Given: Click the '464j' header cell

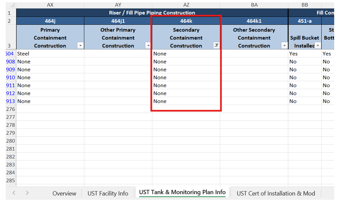Looking at the screenshot, I should click(x=50, y=21).
